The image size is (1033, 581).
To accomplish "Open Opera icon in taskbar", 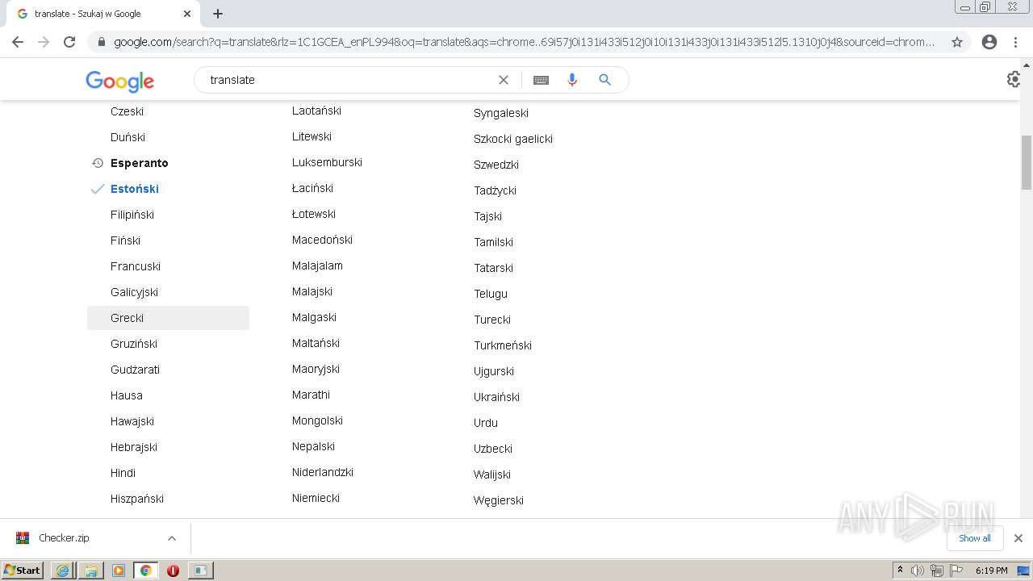I will tap(173, 571).
